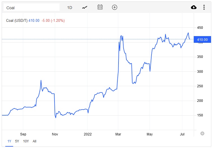Click the Mar label on time axis
213x148 pixels.
[x=118, y=134]
